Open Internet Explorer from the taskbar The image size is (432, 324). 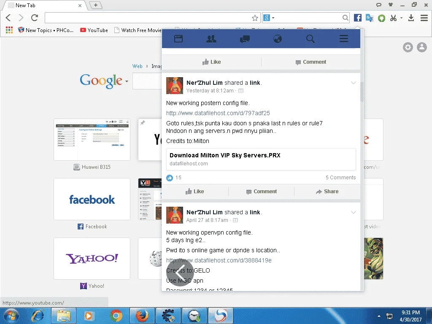(x=38, y=316)
